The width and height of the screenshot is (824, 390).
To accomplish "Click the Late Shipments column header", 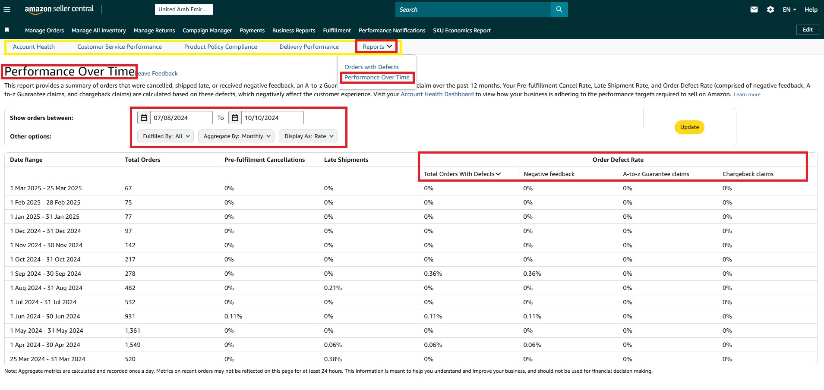I will click(x=346, y=160).
